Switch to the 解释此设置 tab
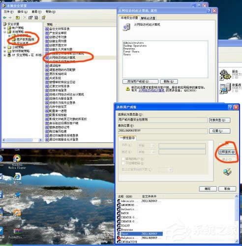 [148, 18]
